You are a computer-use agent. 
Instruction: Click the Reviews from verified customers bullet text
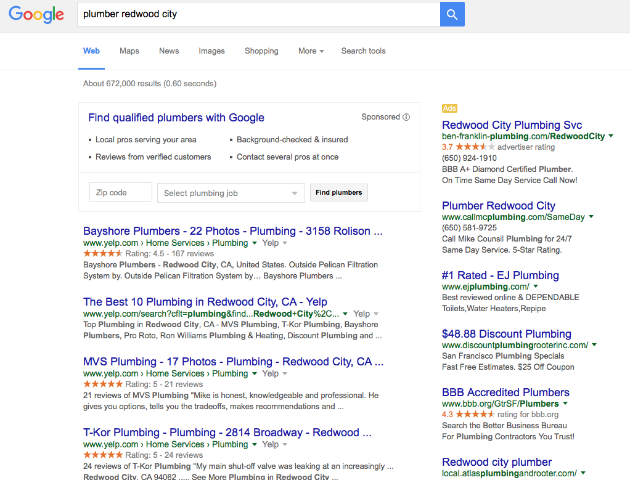(153, 157)
